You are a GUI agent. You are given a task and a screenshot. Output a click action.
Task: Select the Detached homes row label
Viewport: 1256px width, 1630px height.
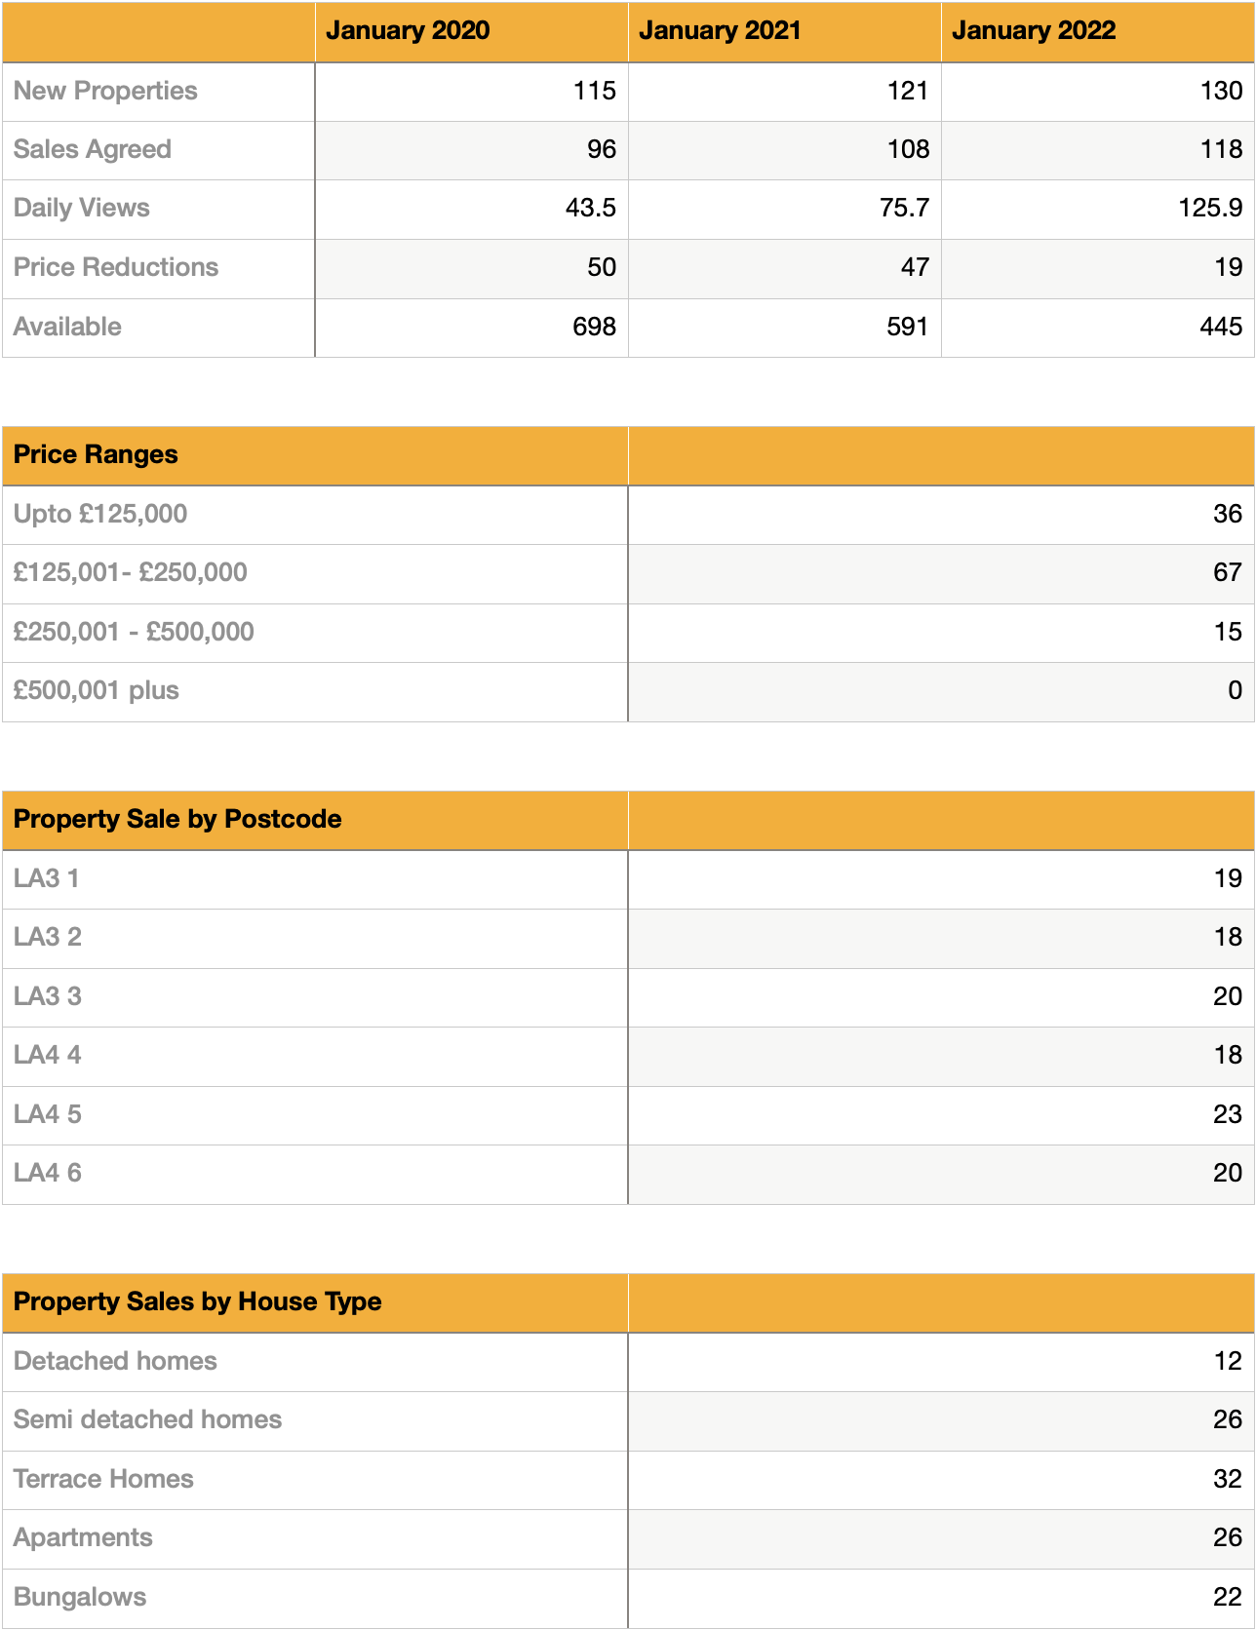point(115,1361)
